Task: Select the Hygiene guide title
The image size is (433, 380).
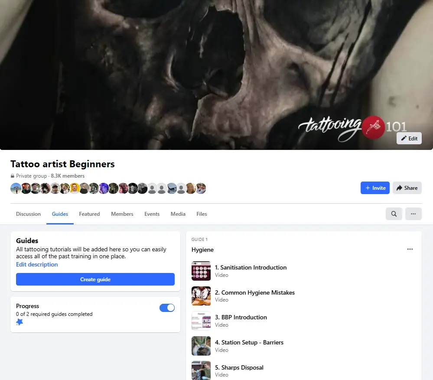Action: tap(202, 250)
